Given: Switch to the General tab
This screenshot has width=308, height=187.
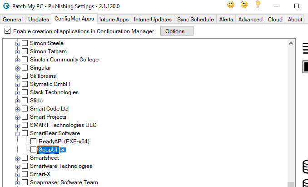Looking at the screenshot, I should coord(13,20).
